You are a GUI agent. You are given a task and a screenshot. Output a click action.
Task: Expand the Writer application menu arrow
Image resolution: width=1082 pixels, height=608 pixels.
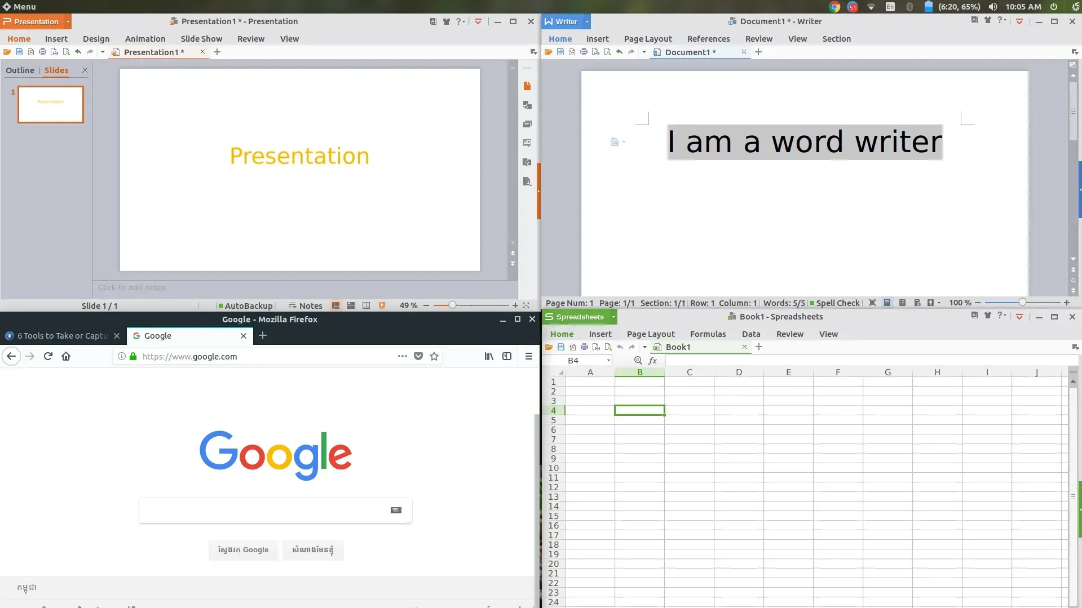point(587,21)
